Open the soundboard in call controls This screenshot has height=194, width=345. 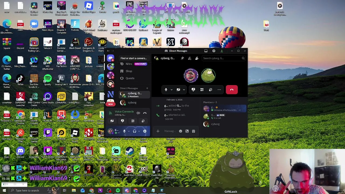point(211,90)
